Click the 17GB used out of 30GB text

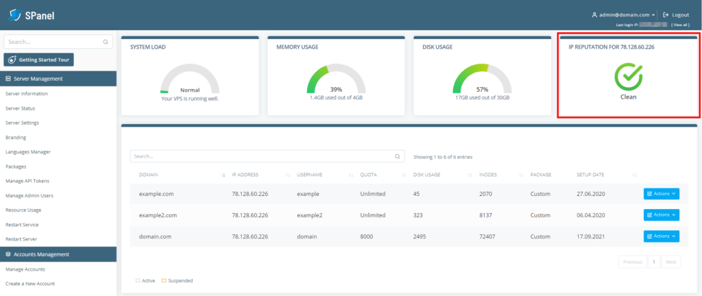(482, 97)
